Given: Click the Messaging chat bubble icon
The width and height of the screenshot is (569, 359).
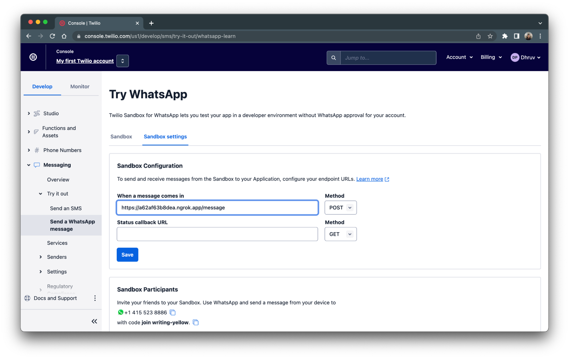Looking at the screenshot, I should 37,165.
